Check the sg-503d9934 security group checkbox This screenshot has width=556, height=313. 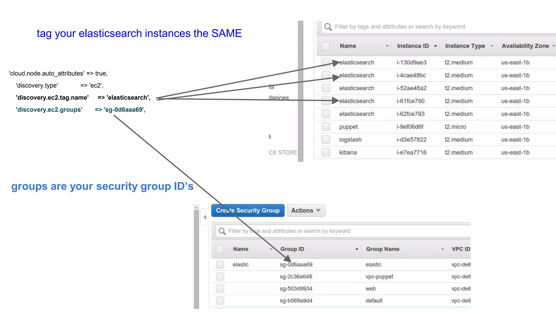(x=220, y=289)
